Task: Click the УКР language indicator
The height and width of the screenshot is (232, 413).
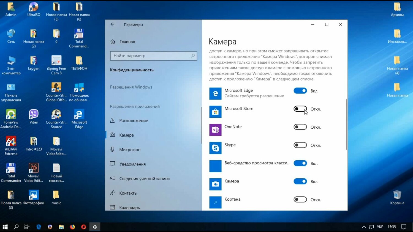Action: click(x=380, y=227)
